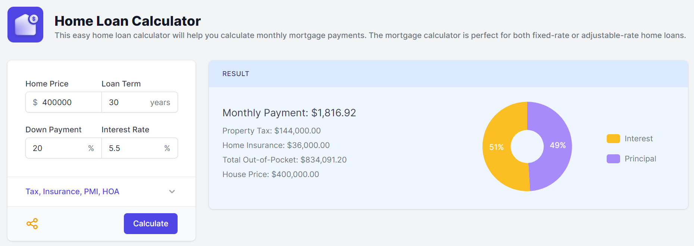This screenshot has height=246, width=694.
Task: Click the Home Price input field
Action: [x=69, y=102]
